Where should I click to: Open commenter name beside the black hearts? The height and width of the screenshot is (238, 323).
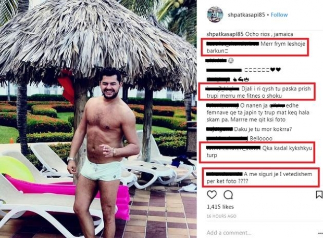click(224, 70)
